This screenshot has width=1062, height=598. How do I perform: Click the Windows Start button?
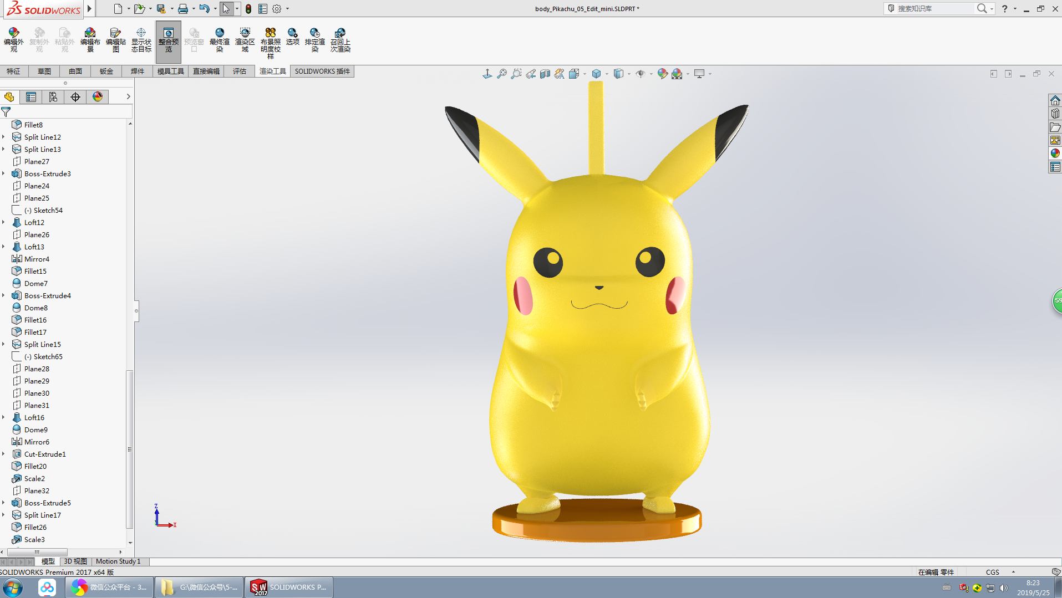coord(13,587)
